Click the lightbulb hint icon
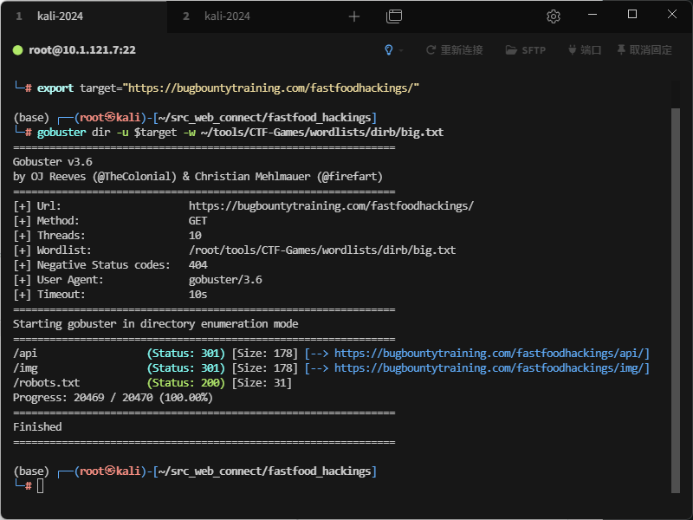693x520 pixels. 389,50
